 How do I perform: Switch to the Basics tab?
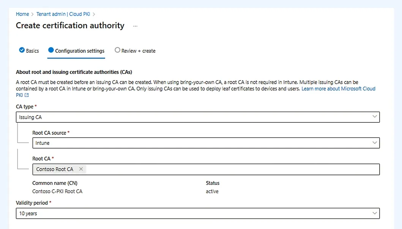(32, 51)
